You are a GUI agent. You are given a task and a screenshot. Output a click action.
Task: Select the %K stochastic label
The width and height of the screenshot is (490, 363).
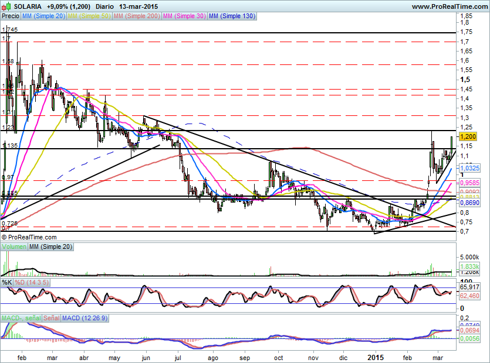7,283
